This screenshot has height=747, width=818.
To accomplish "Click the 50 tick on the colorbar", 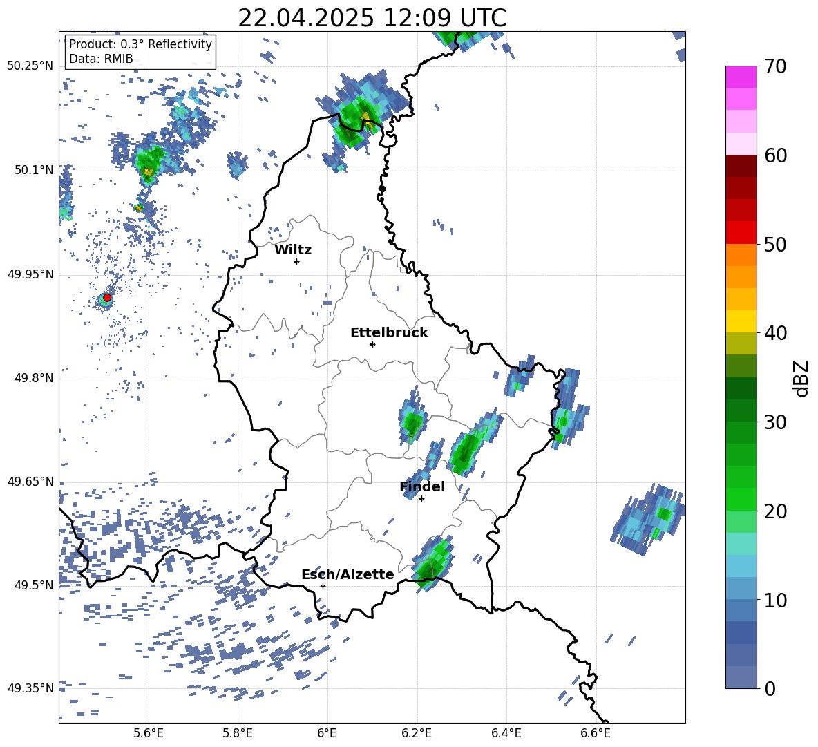I will click(775, 244).
